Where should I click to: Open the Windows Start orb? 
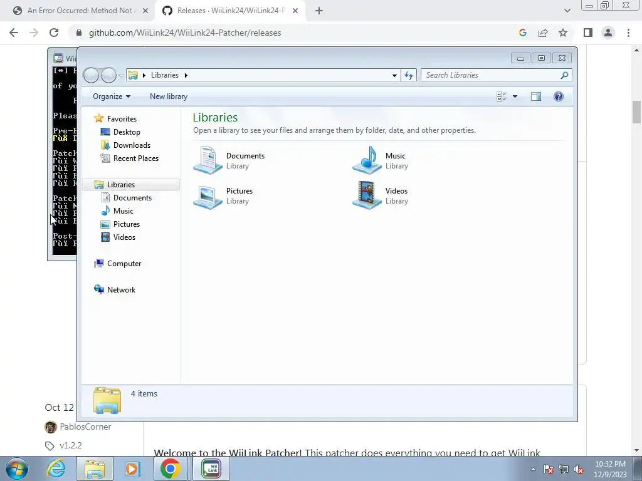point(17,468)
